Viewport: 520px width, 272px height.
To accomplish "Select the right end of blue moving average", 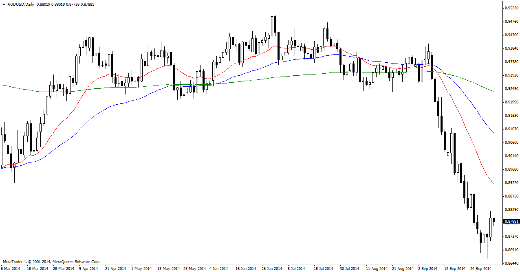I will (x=493, y=132).
